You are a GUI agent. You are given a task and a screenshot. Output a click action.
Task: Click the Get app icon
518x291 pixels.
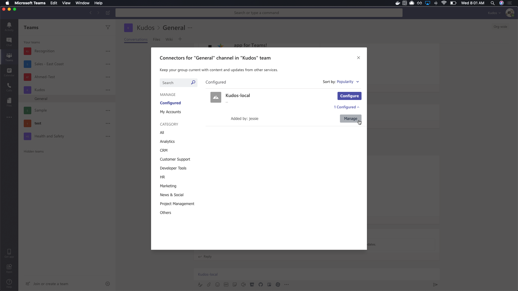(9, 253)
